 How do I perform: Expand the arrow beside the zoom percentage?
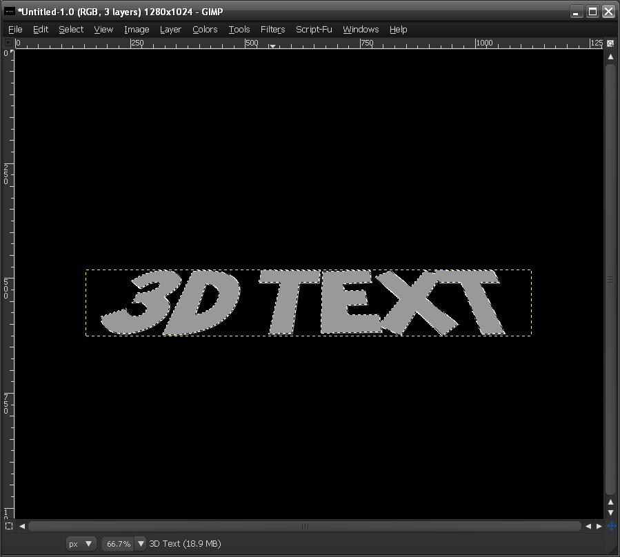click(141, 543)
